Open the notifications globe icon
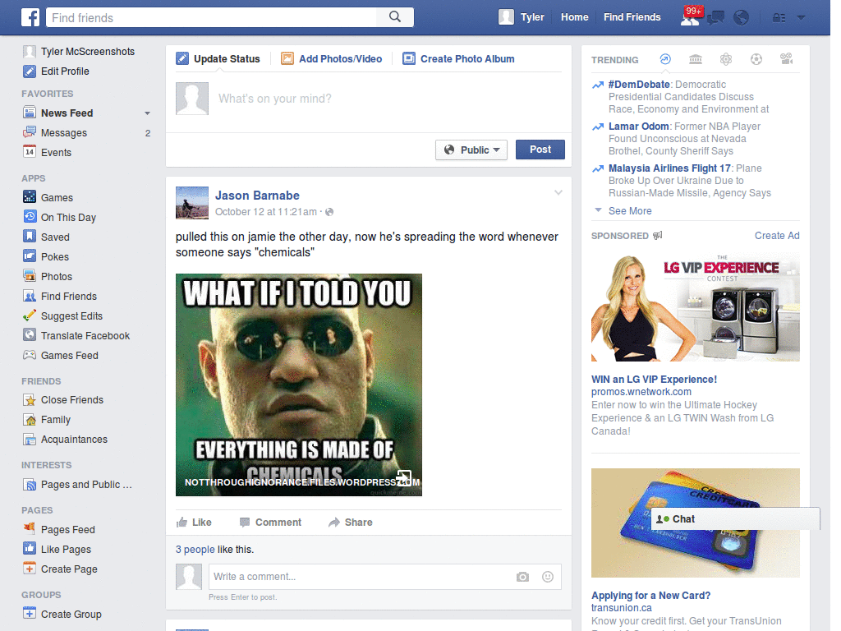841x631 pixels. [742, 18]
